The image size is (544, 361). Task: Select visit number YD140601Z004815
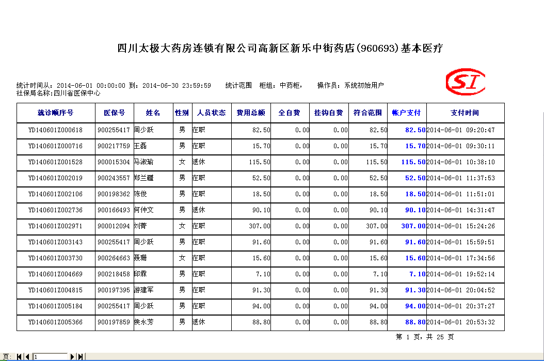(x=56, y=290)
